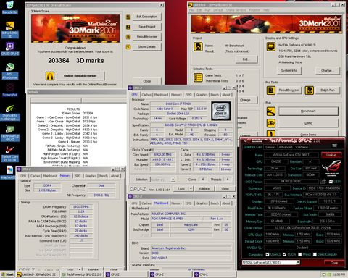The width and height of the screenshot is (348, 278).
Task: Open the Help menu in 3DMark
Action: (266, 10)
